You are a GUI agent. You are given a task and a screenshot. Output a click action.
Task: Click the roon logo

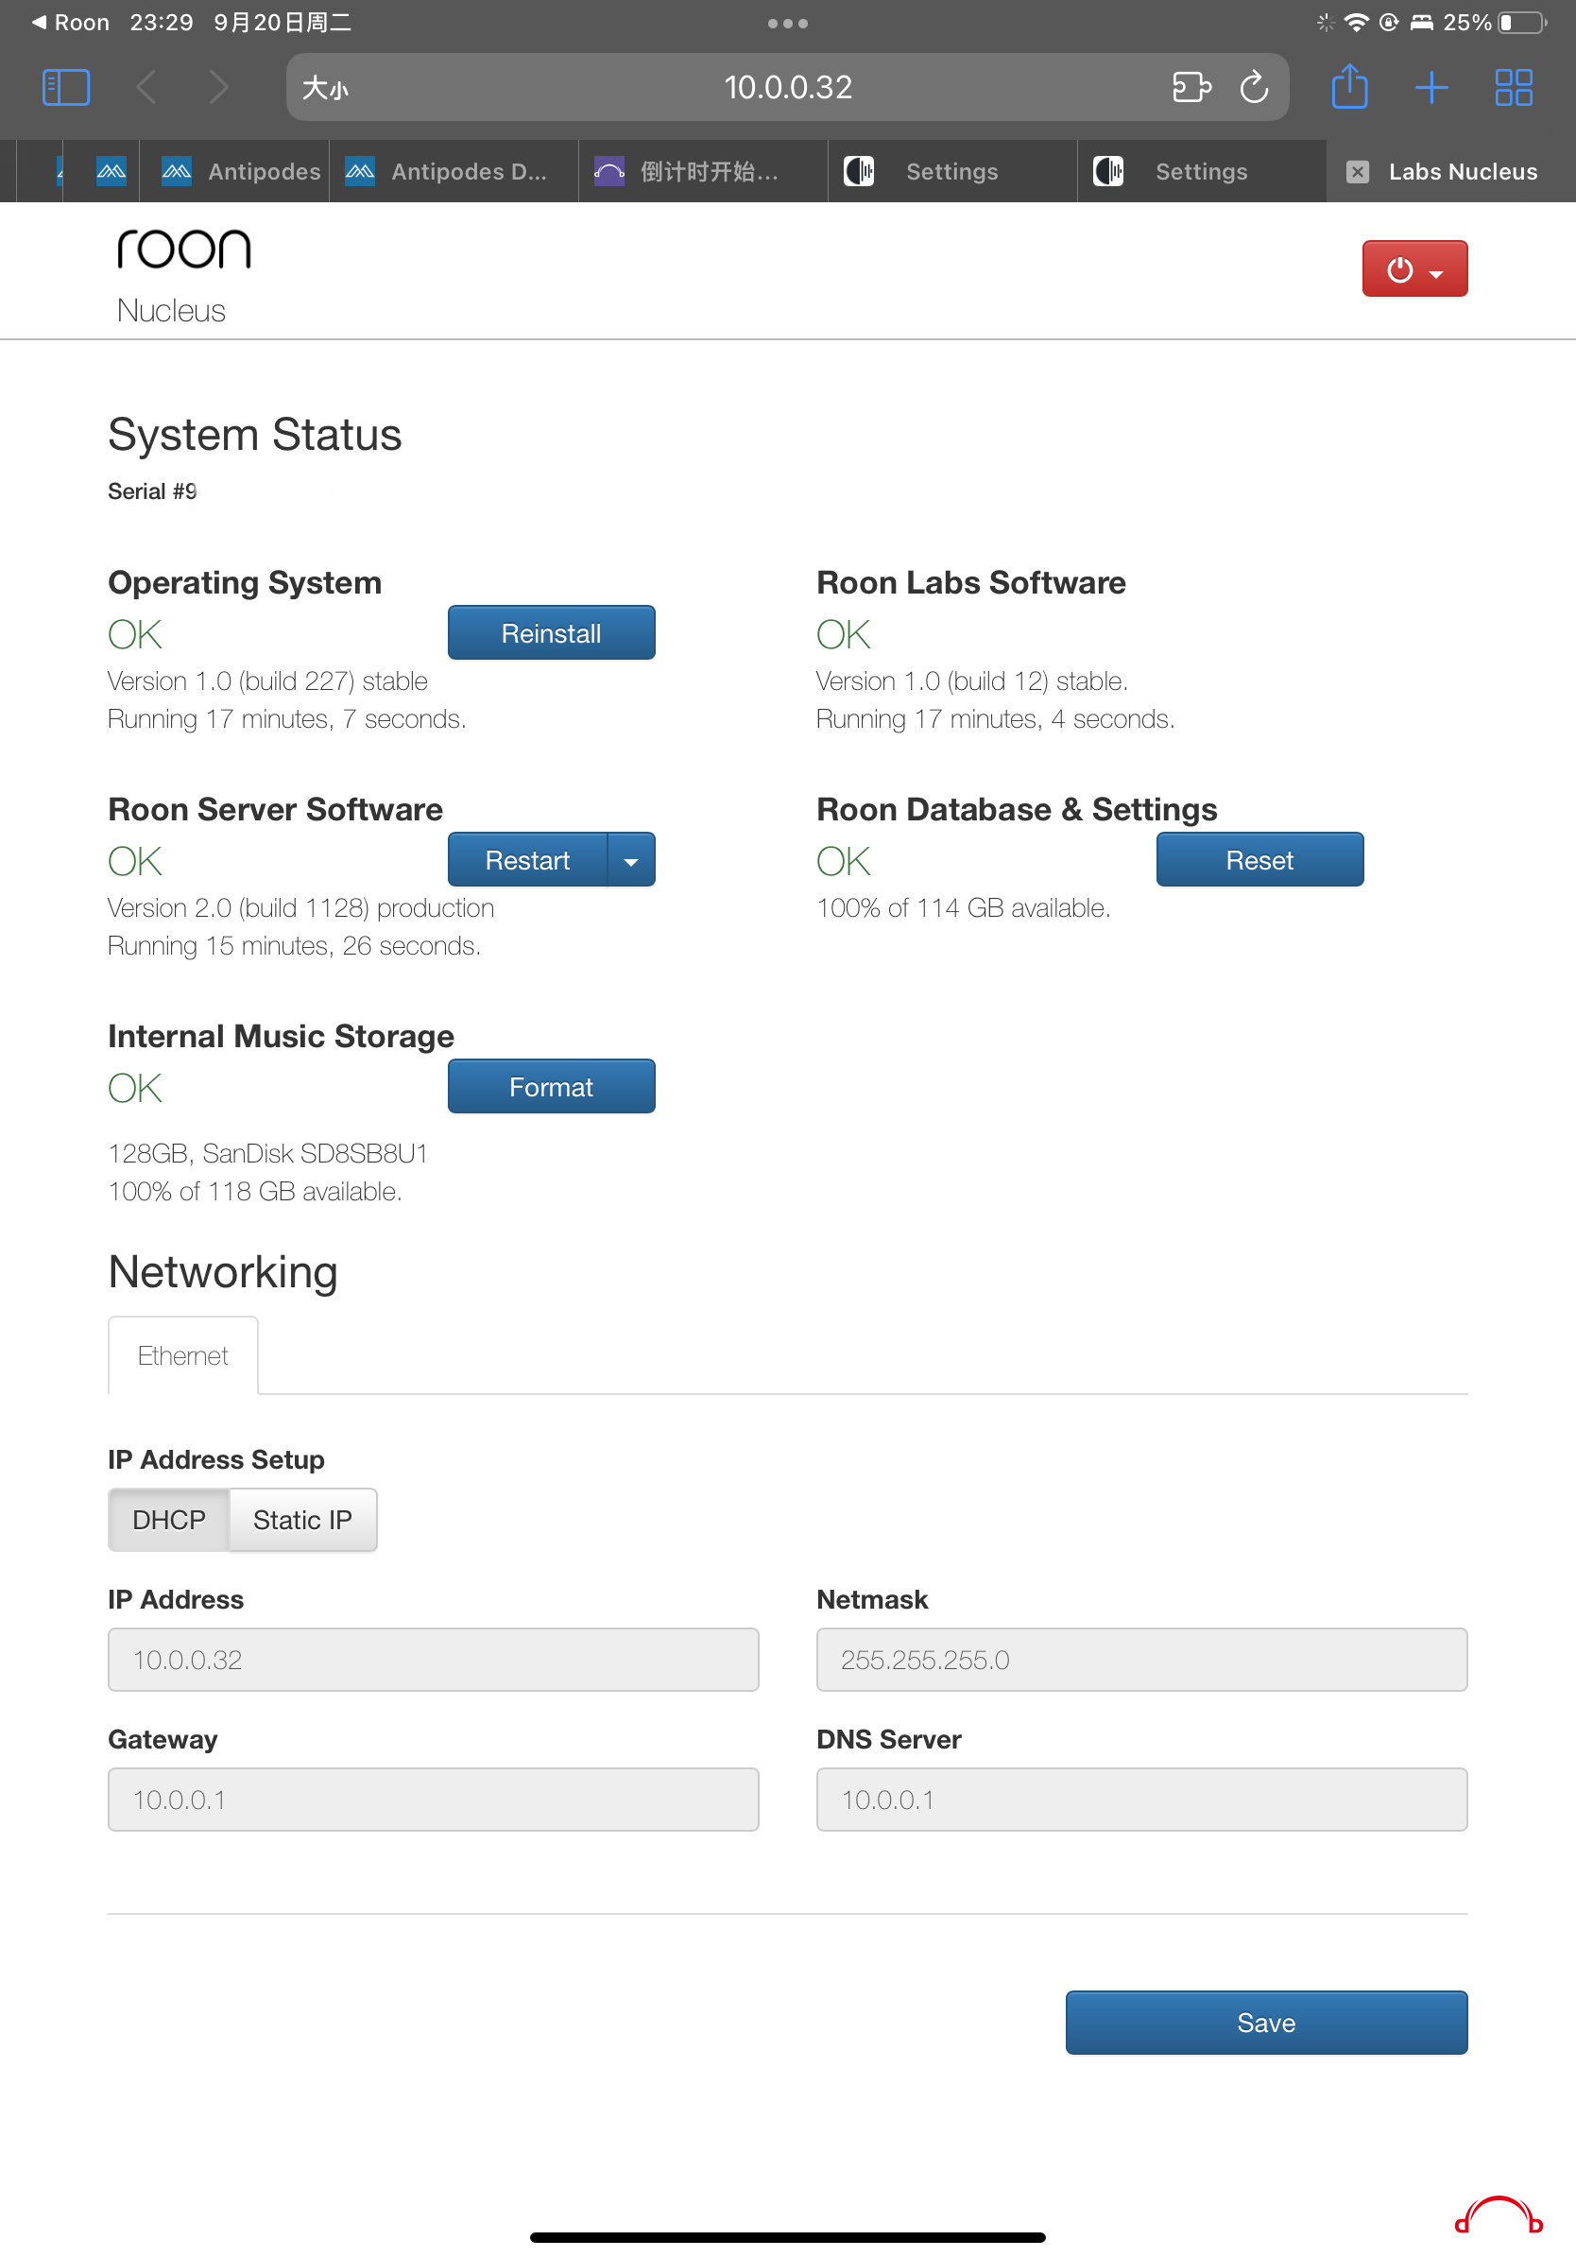tap(183, 249)
